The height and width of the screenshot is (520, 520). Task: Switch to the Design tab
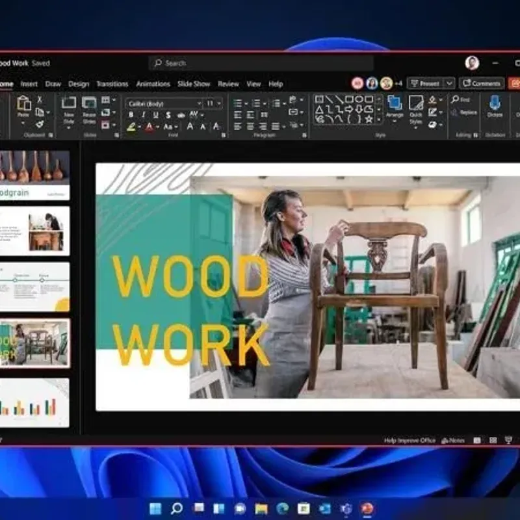pos(79,84)
